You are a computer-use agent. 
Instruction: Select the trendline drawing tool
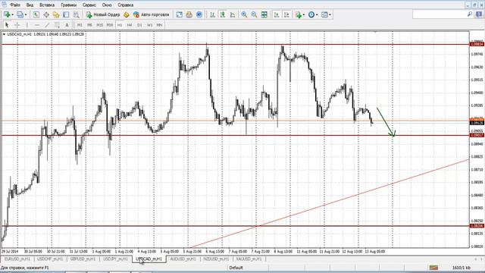point(47,25)
